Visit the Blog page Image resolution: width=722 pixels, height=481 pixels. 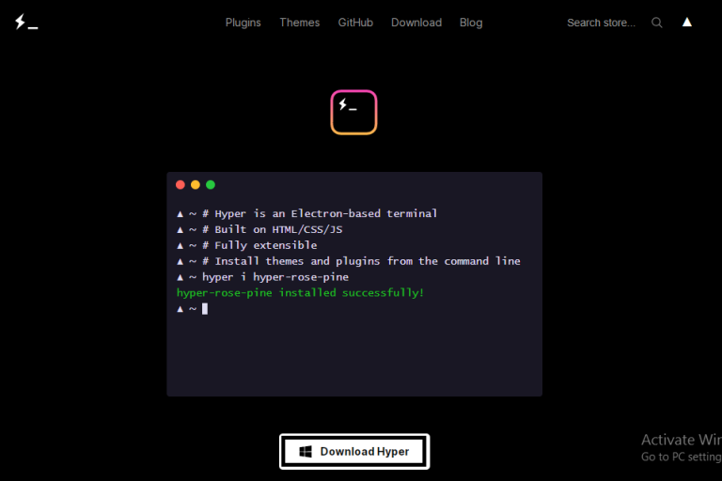[x=471, y=23]
